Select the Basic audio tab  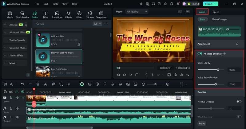pos(203,19)
